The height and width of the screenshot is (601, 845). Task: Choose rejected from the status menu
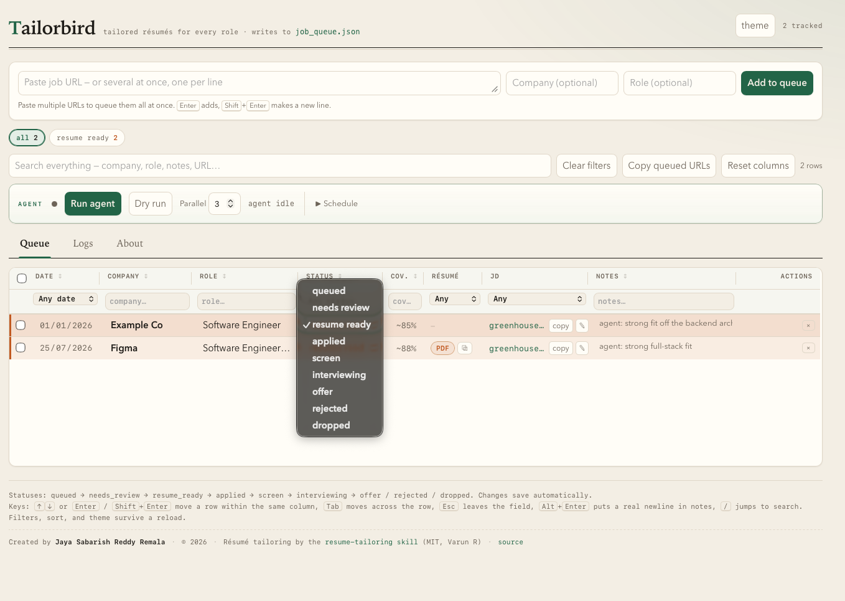[340, 409]
